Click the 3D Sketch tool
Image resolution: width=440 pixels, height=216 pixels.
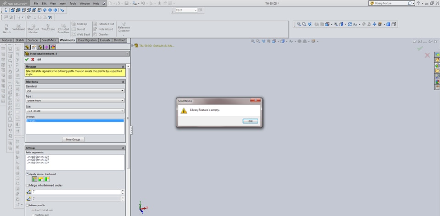point(6,28)
